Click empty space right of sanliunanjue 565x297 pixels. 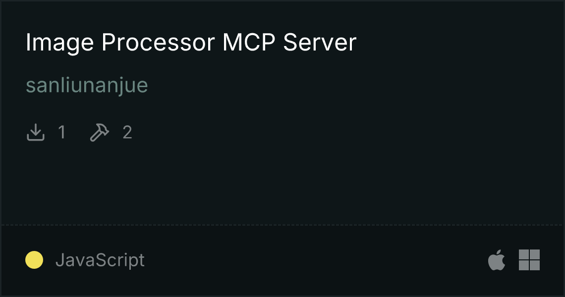353,85
